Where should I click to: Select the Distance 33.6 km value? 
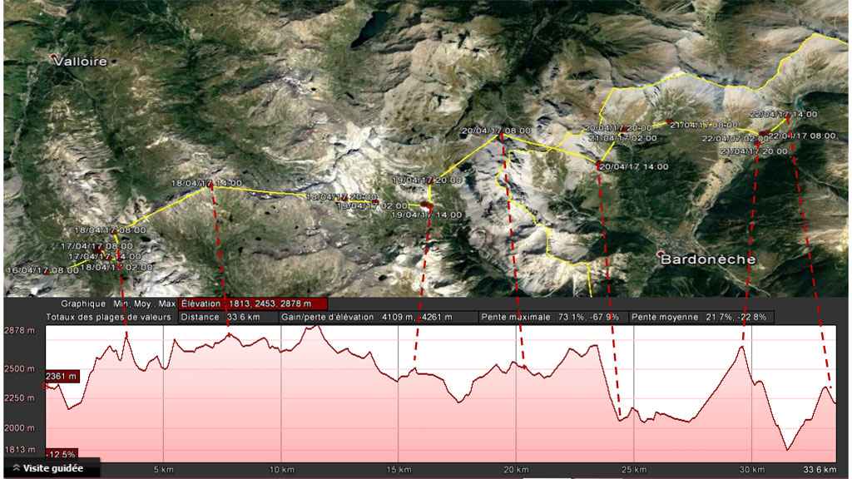tap(233, 317)
